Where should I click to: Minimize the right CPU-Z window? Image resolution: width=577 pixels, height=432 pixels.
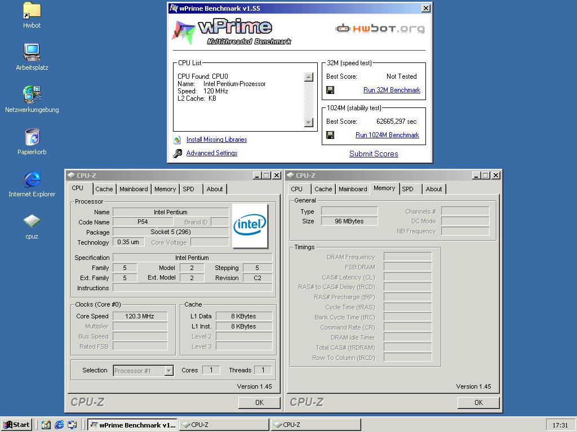[x=476, y=175]
